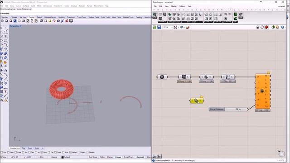
Task: Select the Front viewport tab
Action: click(30, 149)
